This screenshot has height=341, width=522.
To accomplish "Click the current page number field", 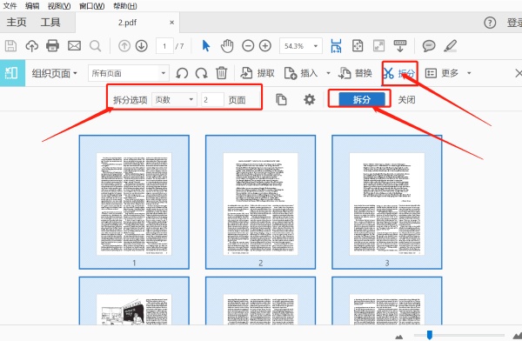I will pyautogui.click(x=164, y=46).
